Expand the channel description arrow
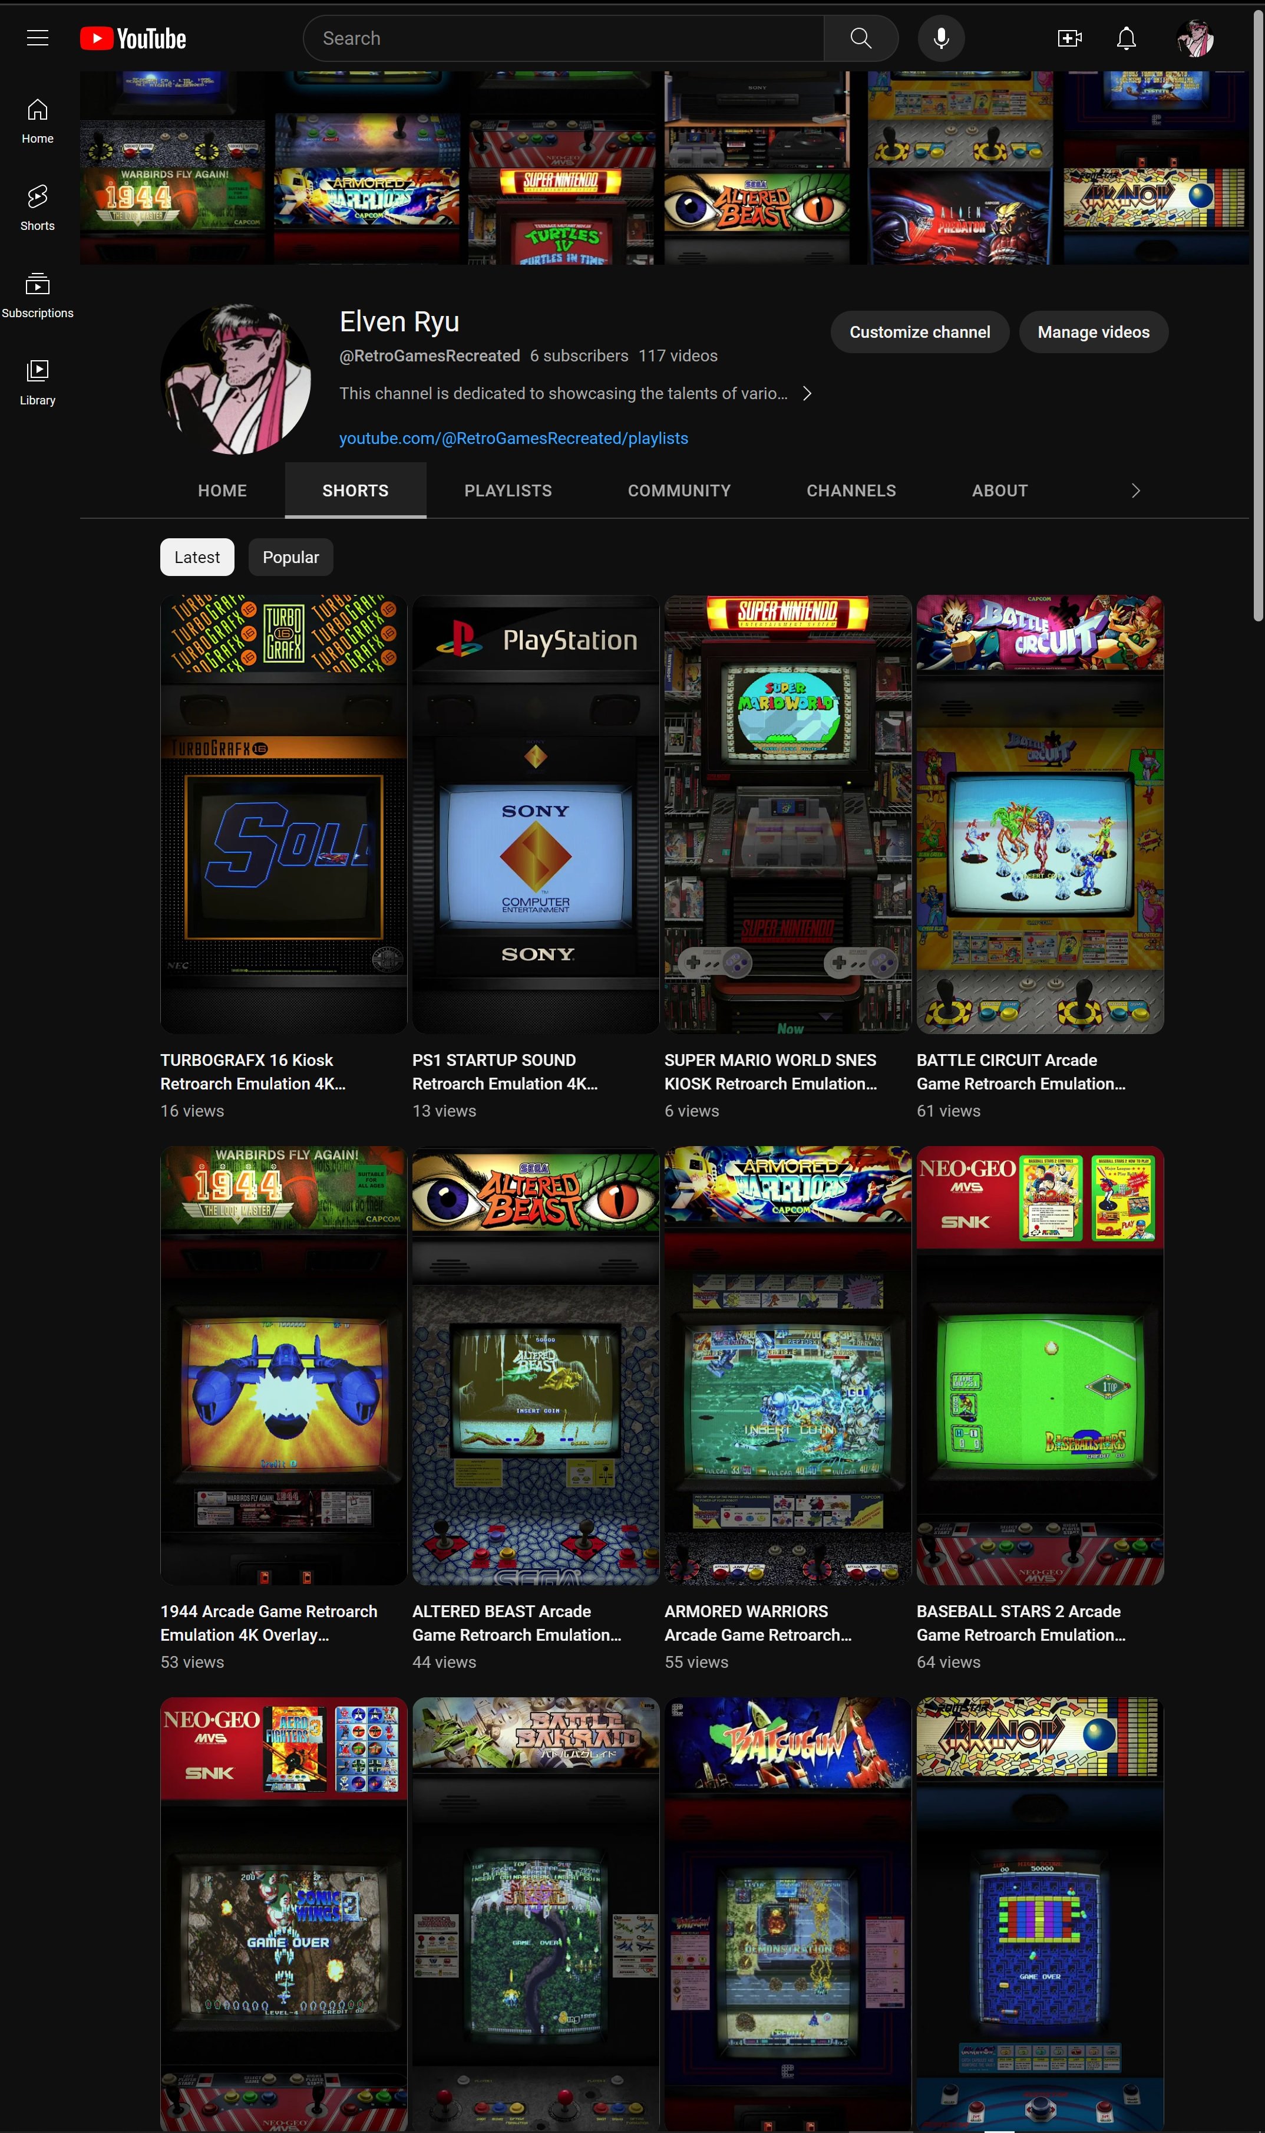Image resolution: width=1265 pixels, height=2133 pixels. click(807, 393)
